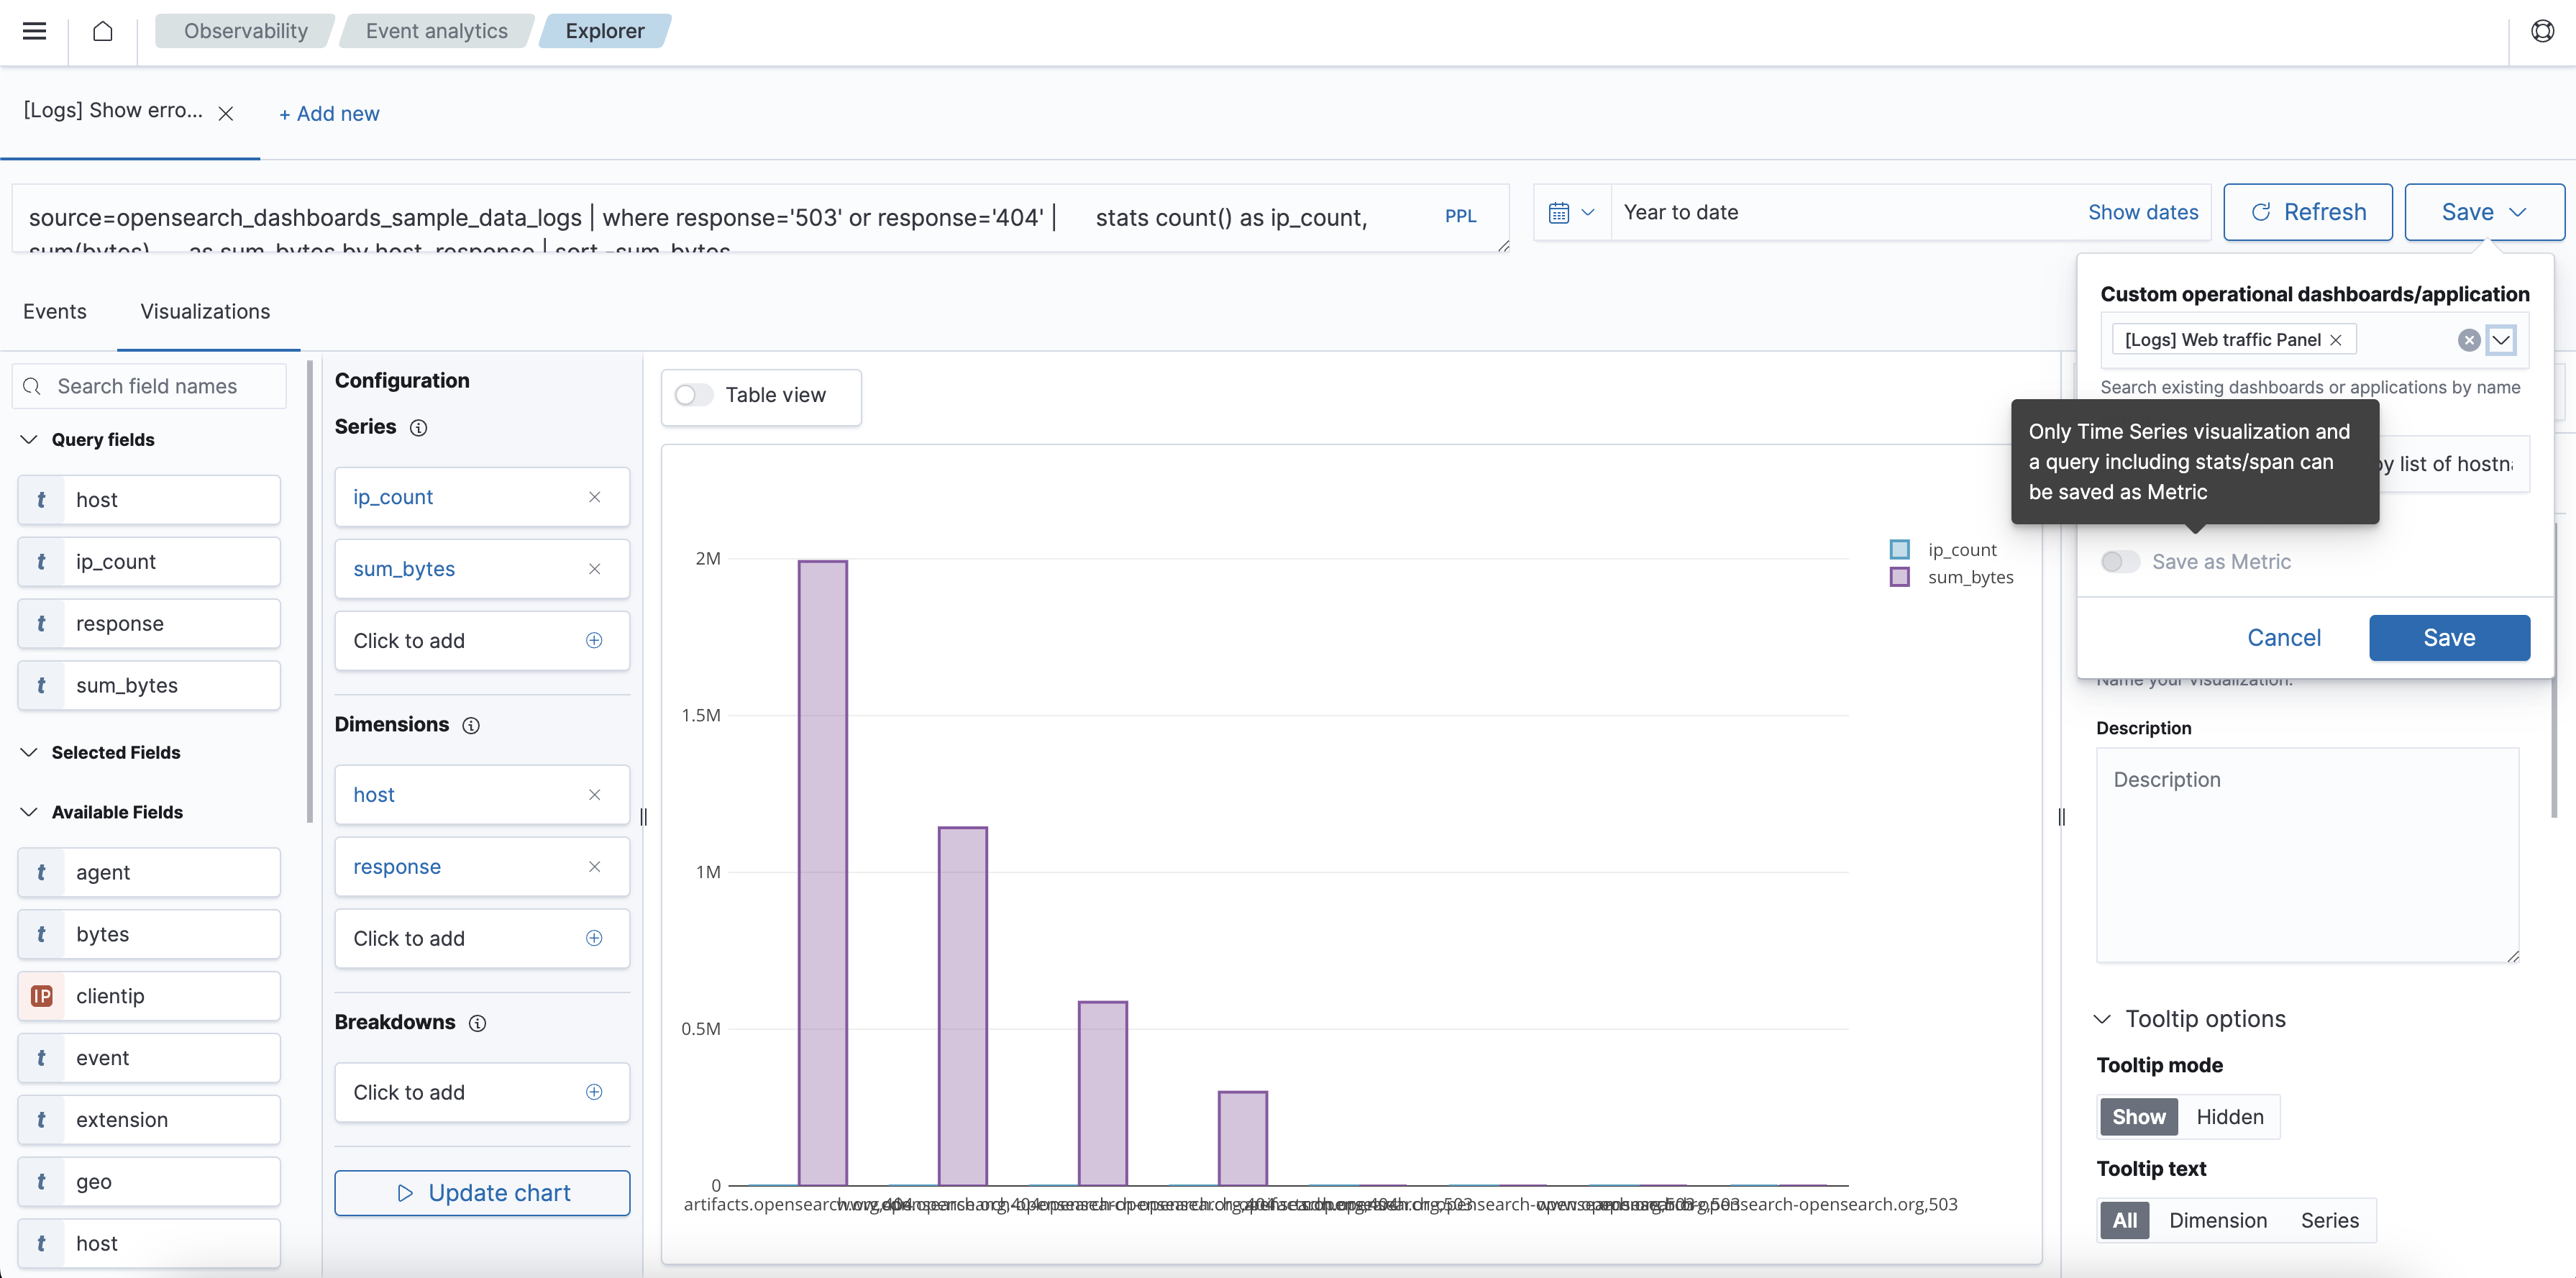Set Tooltip mode to Hidden
This screenshot has height=1278, width=2576.
point(2229,1117)
